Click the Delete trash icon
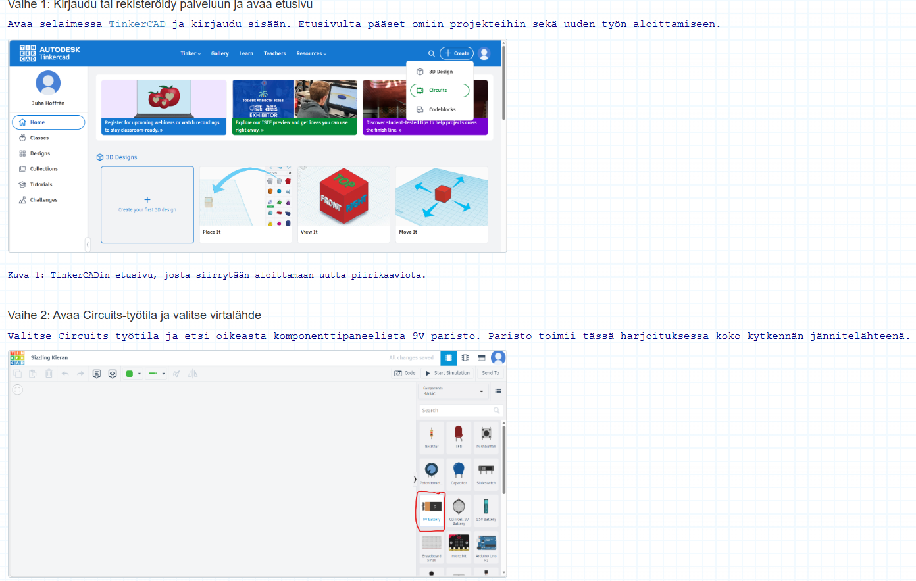The image size is (916, 581). point(49,374)
